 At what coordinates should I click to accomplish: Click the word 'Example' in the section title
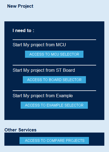[65, 96]
